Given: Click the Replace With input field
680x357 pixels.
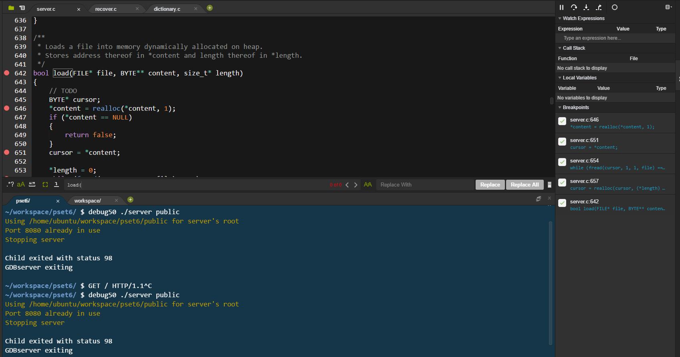Looking at the screenshot, I should [425, 185].
